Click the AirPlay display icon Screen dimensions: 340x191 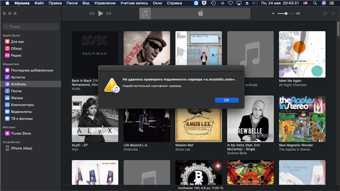239,3
